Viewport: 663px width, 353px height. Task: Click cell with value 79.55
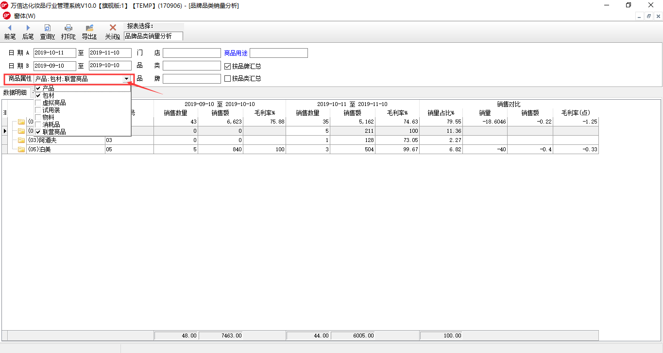(441, 122)
